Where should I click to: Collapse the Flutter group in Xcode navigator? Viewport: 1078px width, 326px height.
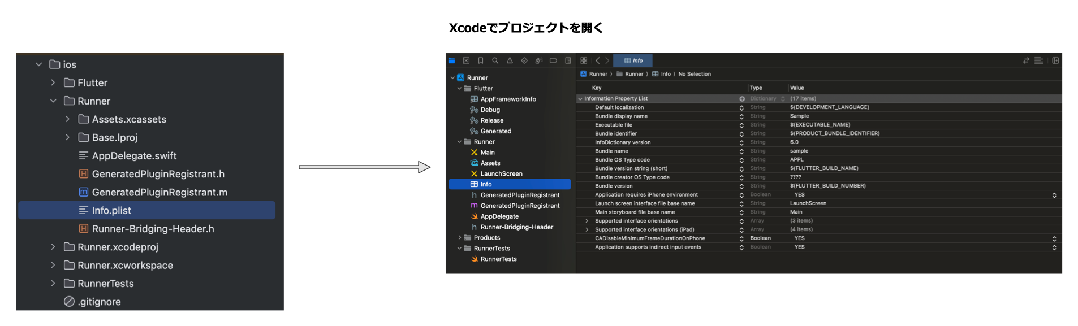pyautogui.click(x=460, y=89)
